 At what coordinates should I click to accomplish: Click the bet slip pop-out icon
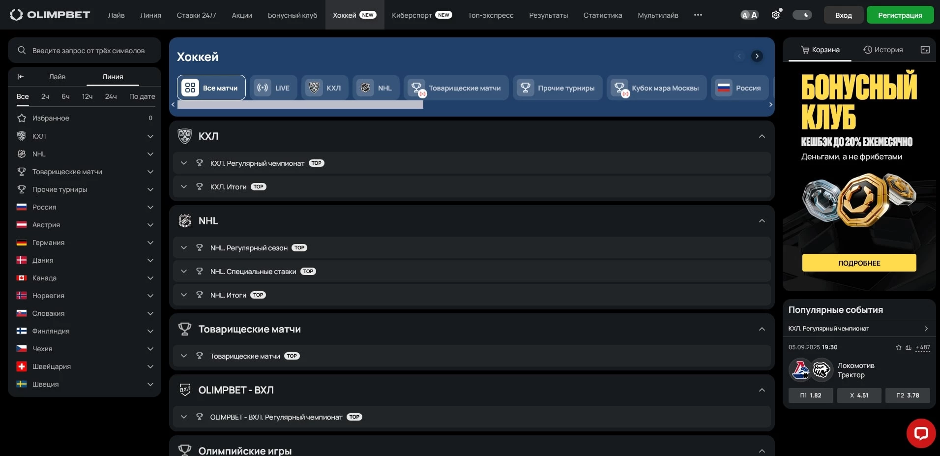point(925,50)
